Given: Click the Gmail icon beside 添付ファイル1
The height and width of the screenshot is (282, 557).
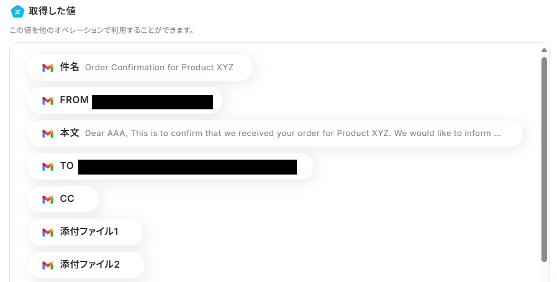Looking at the screenshot, I should click(48, 232).
